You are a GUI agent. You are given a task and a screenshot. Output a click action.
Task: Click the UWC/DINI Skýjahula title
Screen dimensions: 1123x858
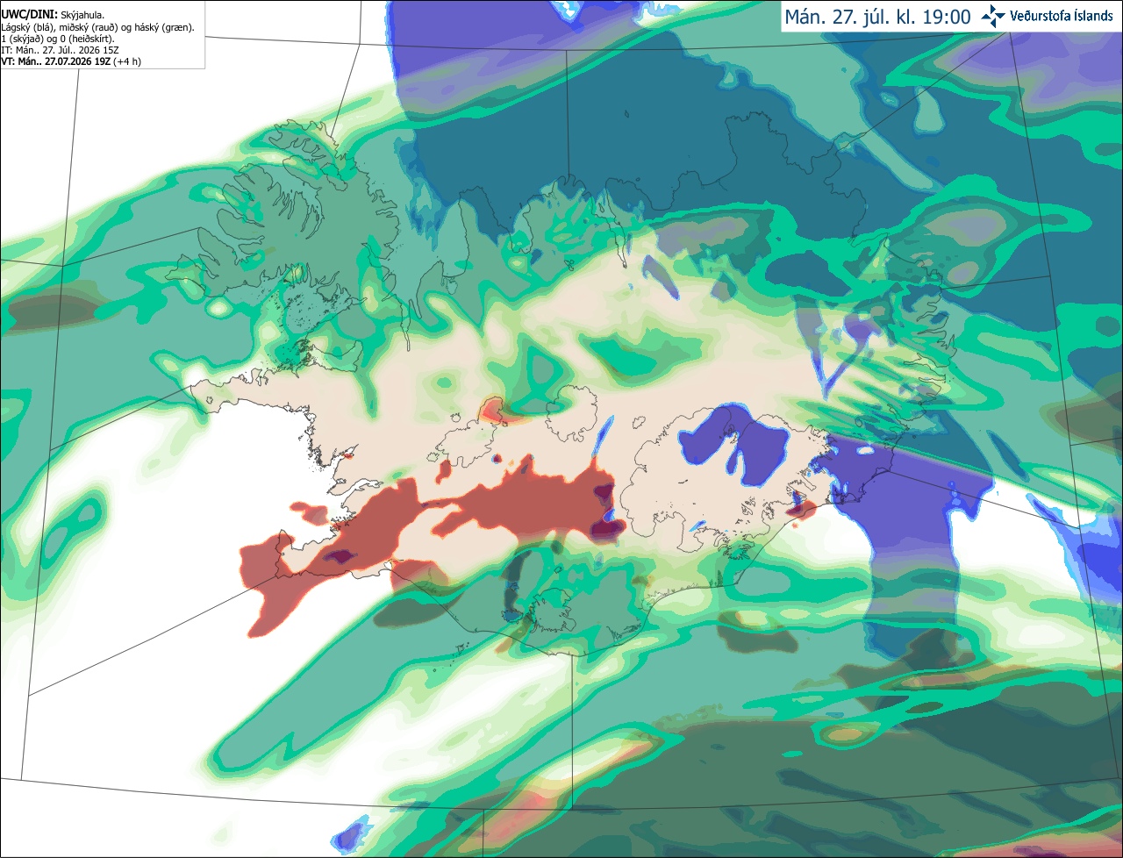tap(53, 15)
